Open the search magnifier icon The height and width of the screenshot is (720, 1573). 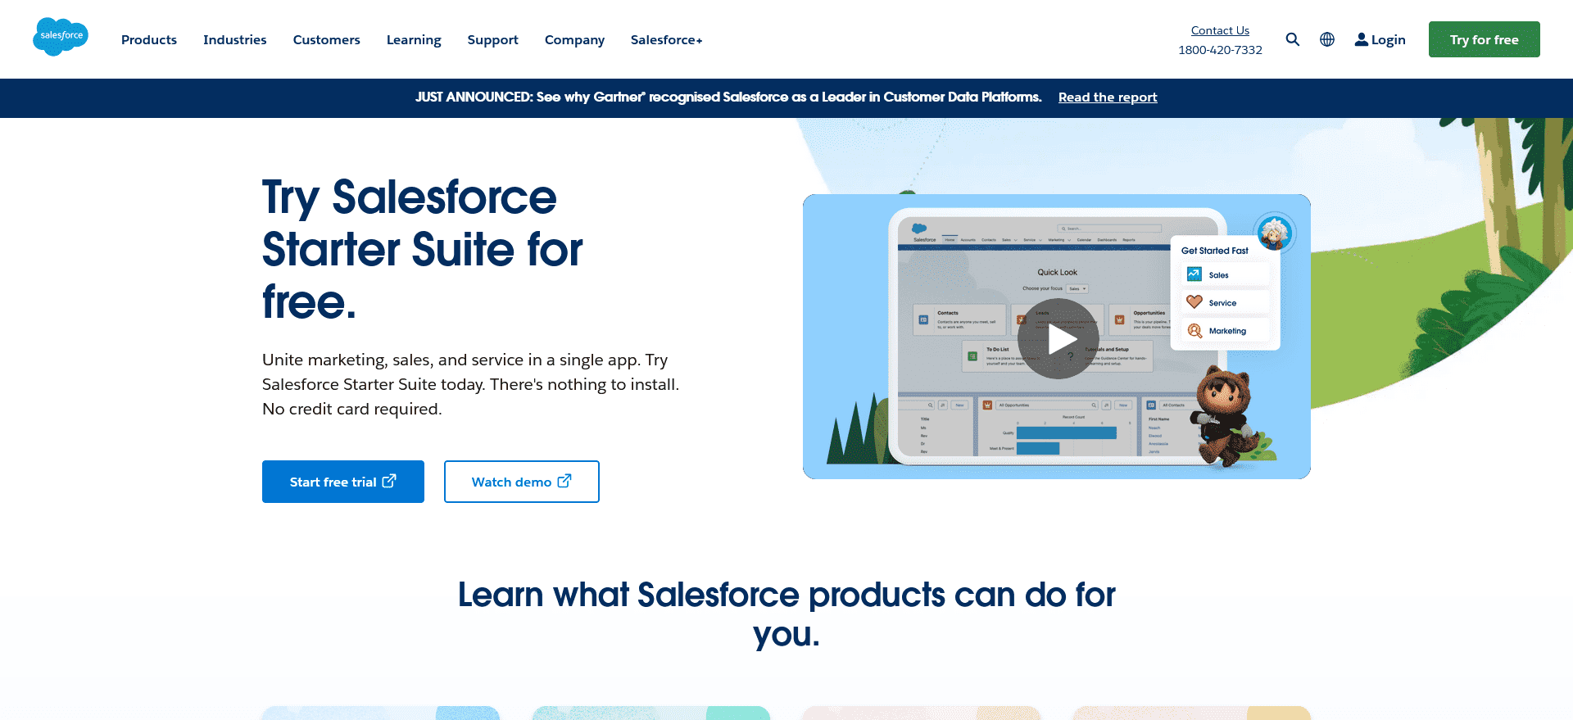(1293, 39)
